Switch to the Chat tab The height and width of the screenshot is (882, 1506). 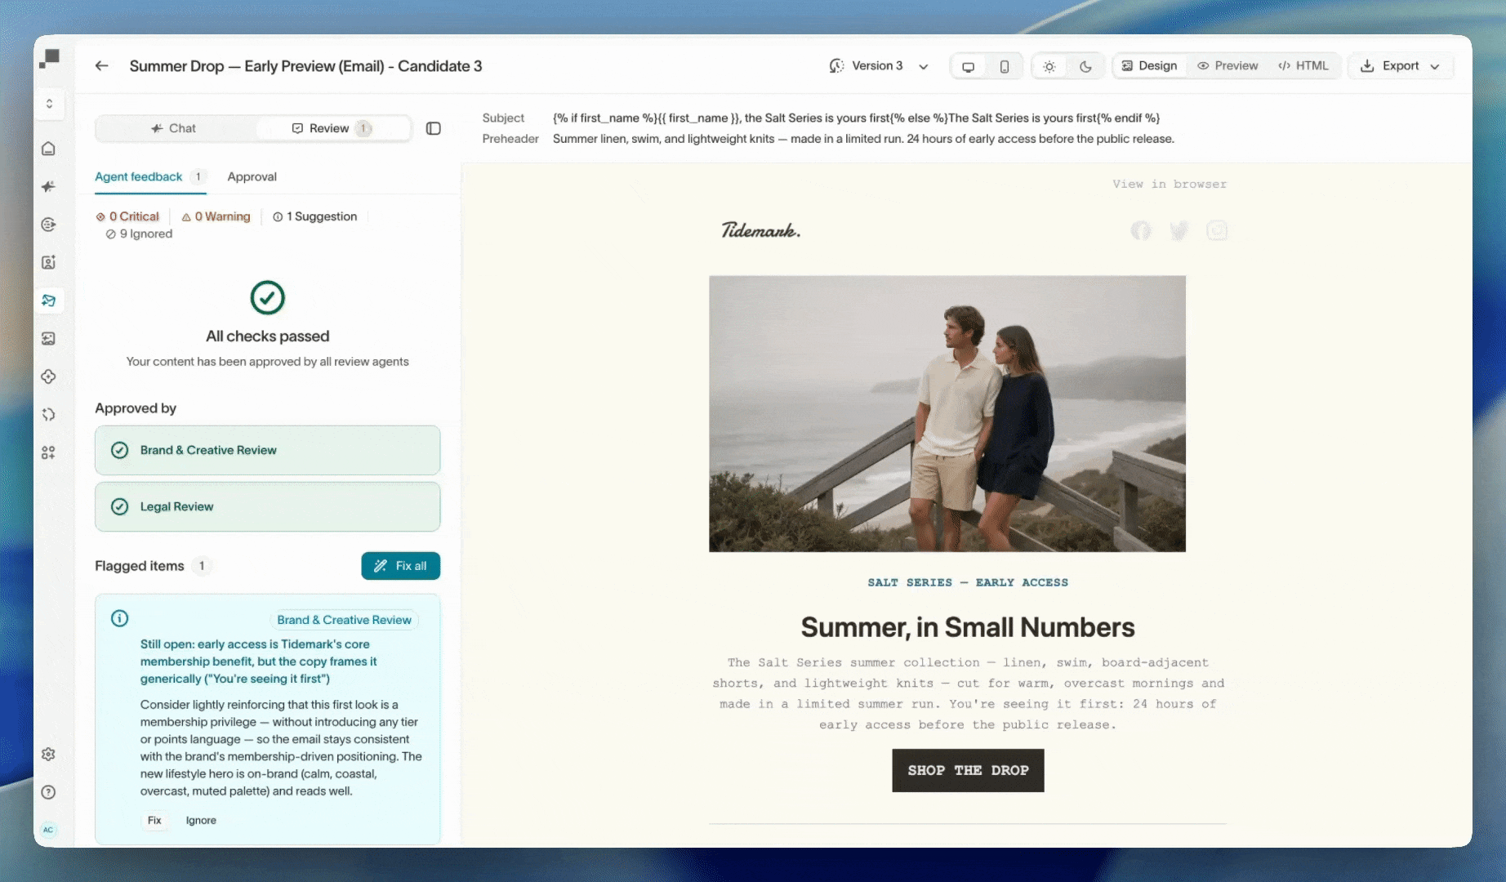click(x=174, y=128)
